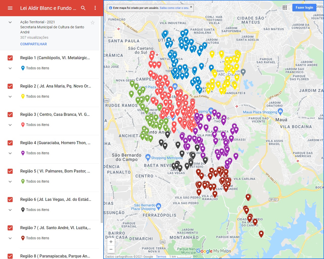Open the hamburger menu in the header
This screenshot has height=259, width=324.
[x=10, y=8]
